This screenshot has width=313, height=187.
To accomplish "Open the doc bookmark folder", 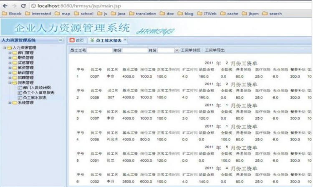I will 167,14.
